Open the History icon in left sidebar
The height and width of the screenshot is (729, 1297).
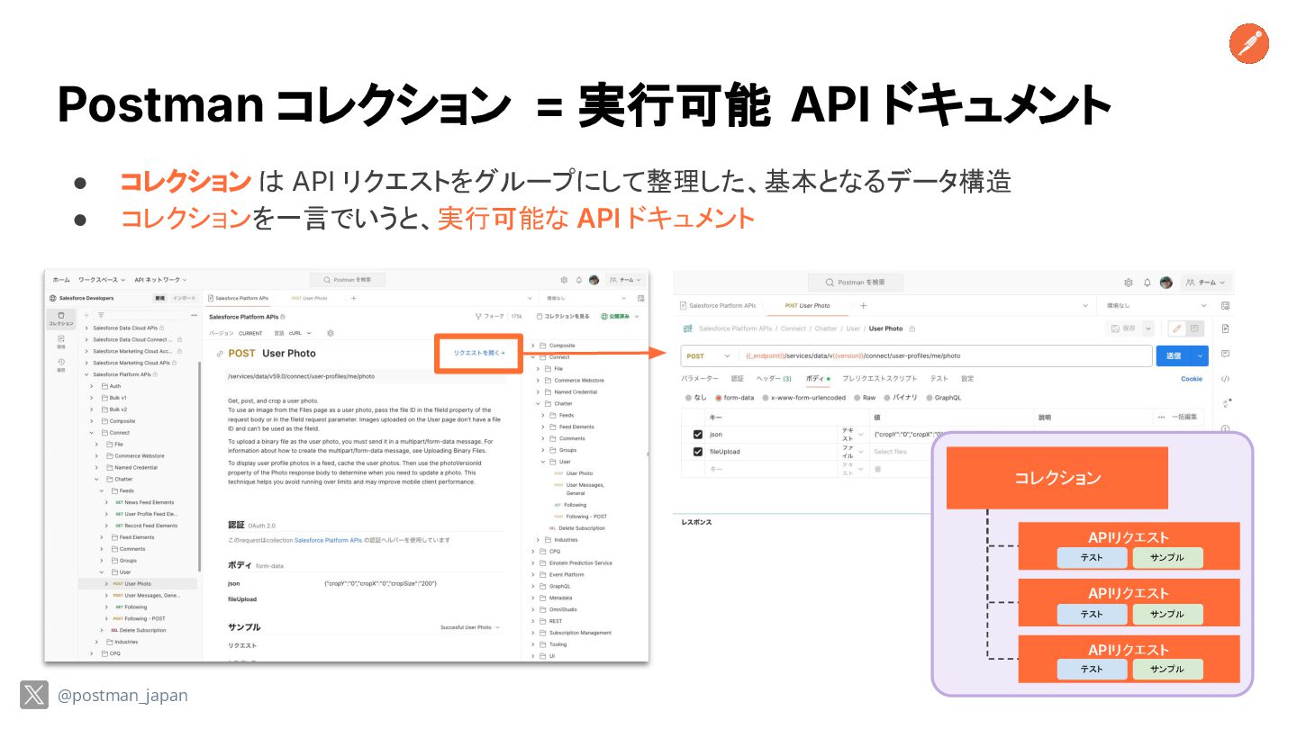pos(61,364)
